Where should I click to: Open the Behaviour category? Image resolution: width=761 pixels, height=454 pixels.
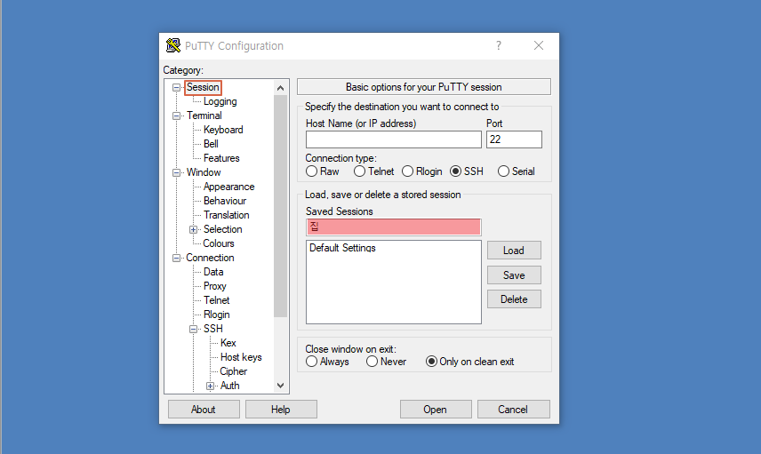225,201
